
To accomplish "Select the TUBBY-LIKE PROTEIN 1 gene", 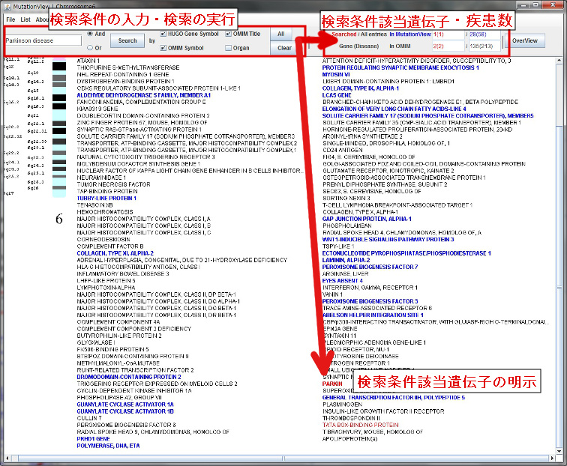I will (x=104, y=198).
